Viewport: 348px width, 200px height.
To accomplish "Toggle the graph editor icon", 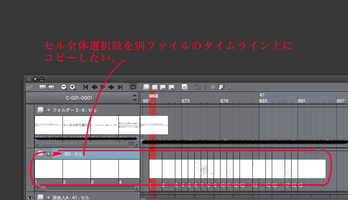I will pyautogui.click(x=30, y=87).
